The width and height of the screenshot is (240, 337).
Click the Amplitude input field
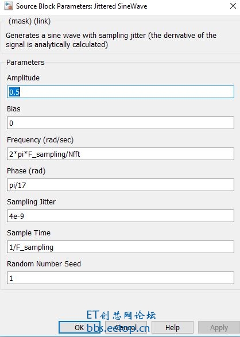point(121,92)
